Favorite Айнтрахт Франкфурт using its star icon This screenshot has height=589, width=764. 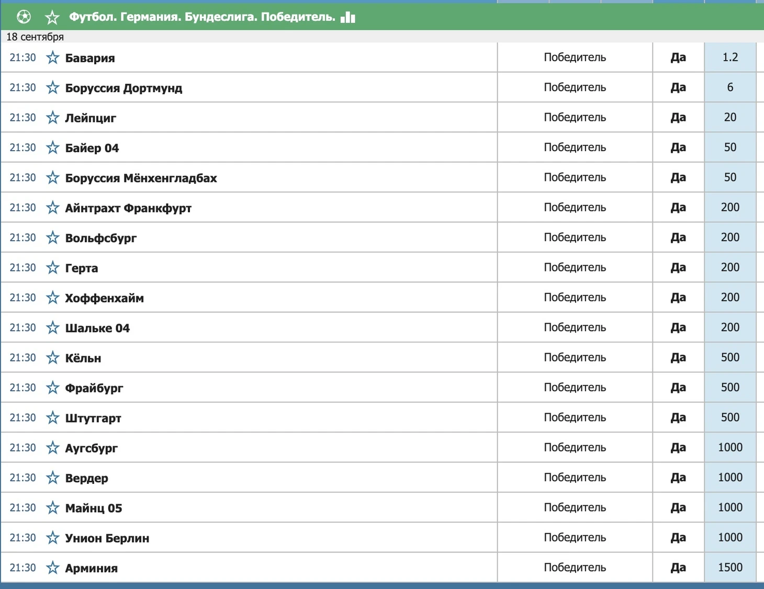pyautogui.click(x=53, y=208)
